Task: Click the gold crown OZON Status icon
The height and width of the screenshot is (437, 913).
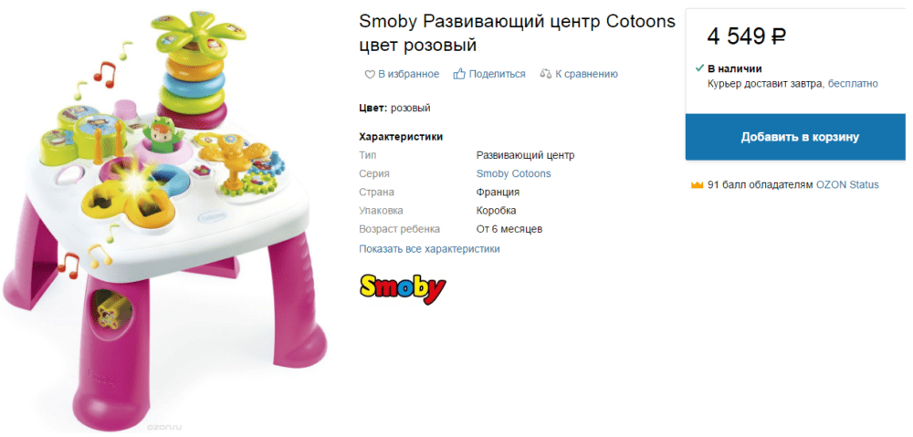Action: click(697, 185)
